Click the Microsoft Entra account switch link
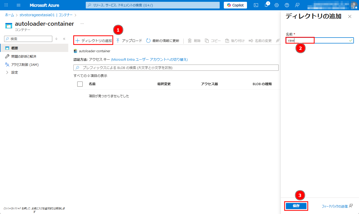 149,59
